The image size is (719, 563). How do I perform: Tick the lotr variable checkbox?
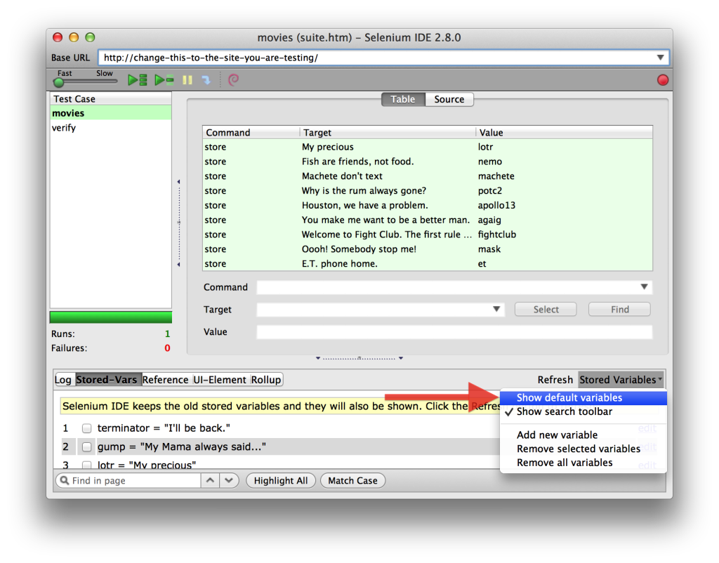click(x=86, y=465)
